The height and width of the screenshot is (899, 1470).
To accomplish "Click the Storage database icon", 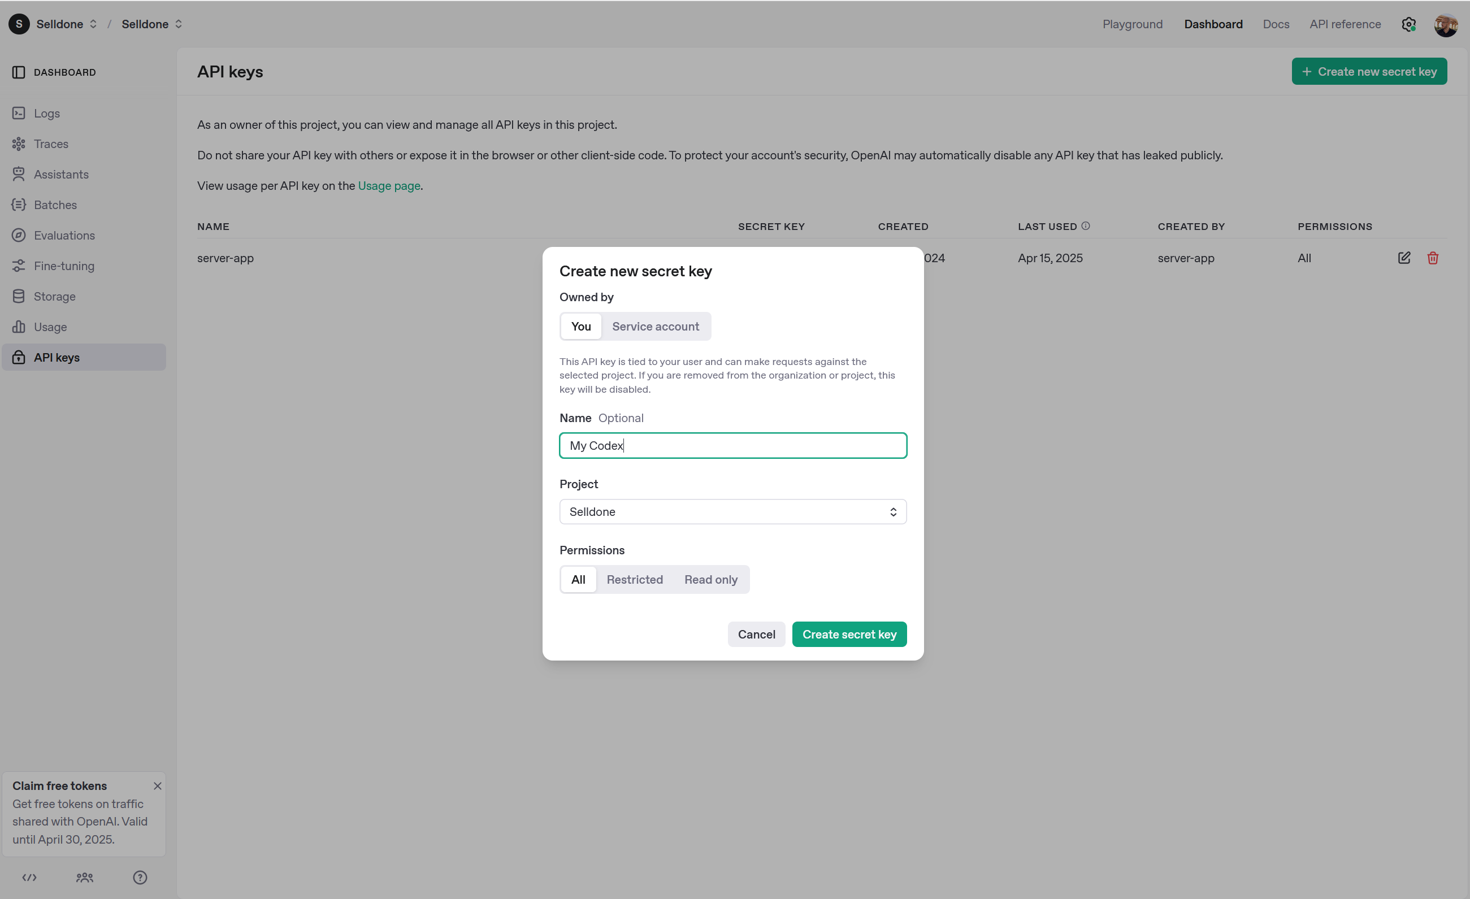I will pyautogui.click(x=19, y=296).
